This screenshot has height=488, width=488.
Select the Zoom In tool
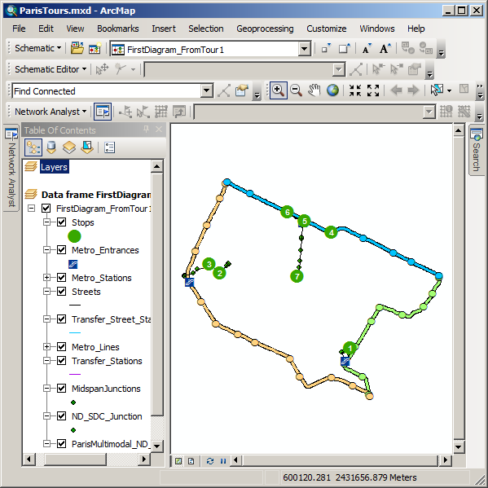[278, 90]
